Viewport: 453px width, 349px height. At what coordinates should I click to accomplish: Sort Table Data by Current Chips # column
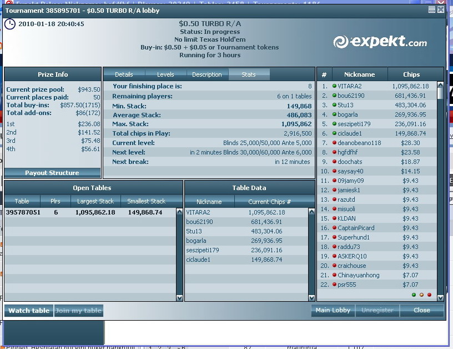(270, 202)
